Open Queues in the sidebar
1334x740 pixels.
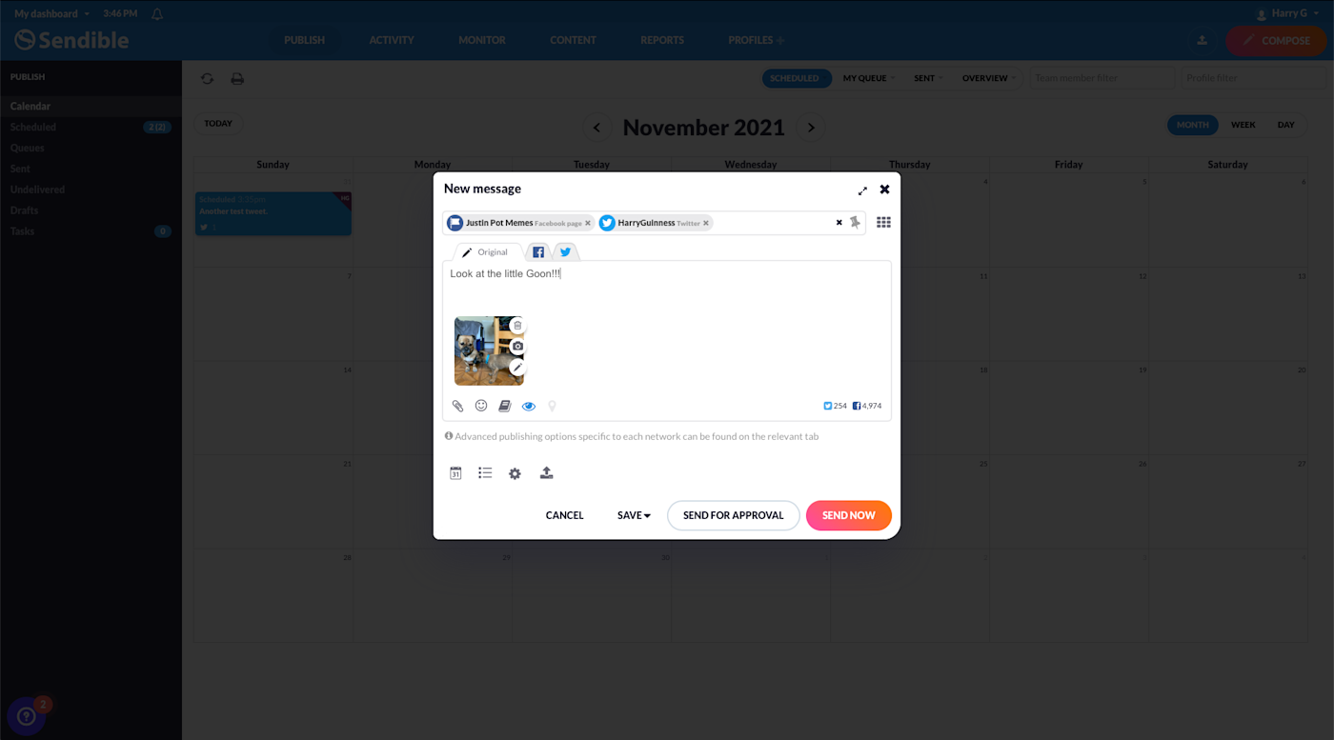tap(91, 148)
